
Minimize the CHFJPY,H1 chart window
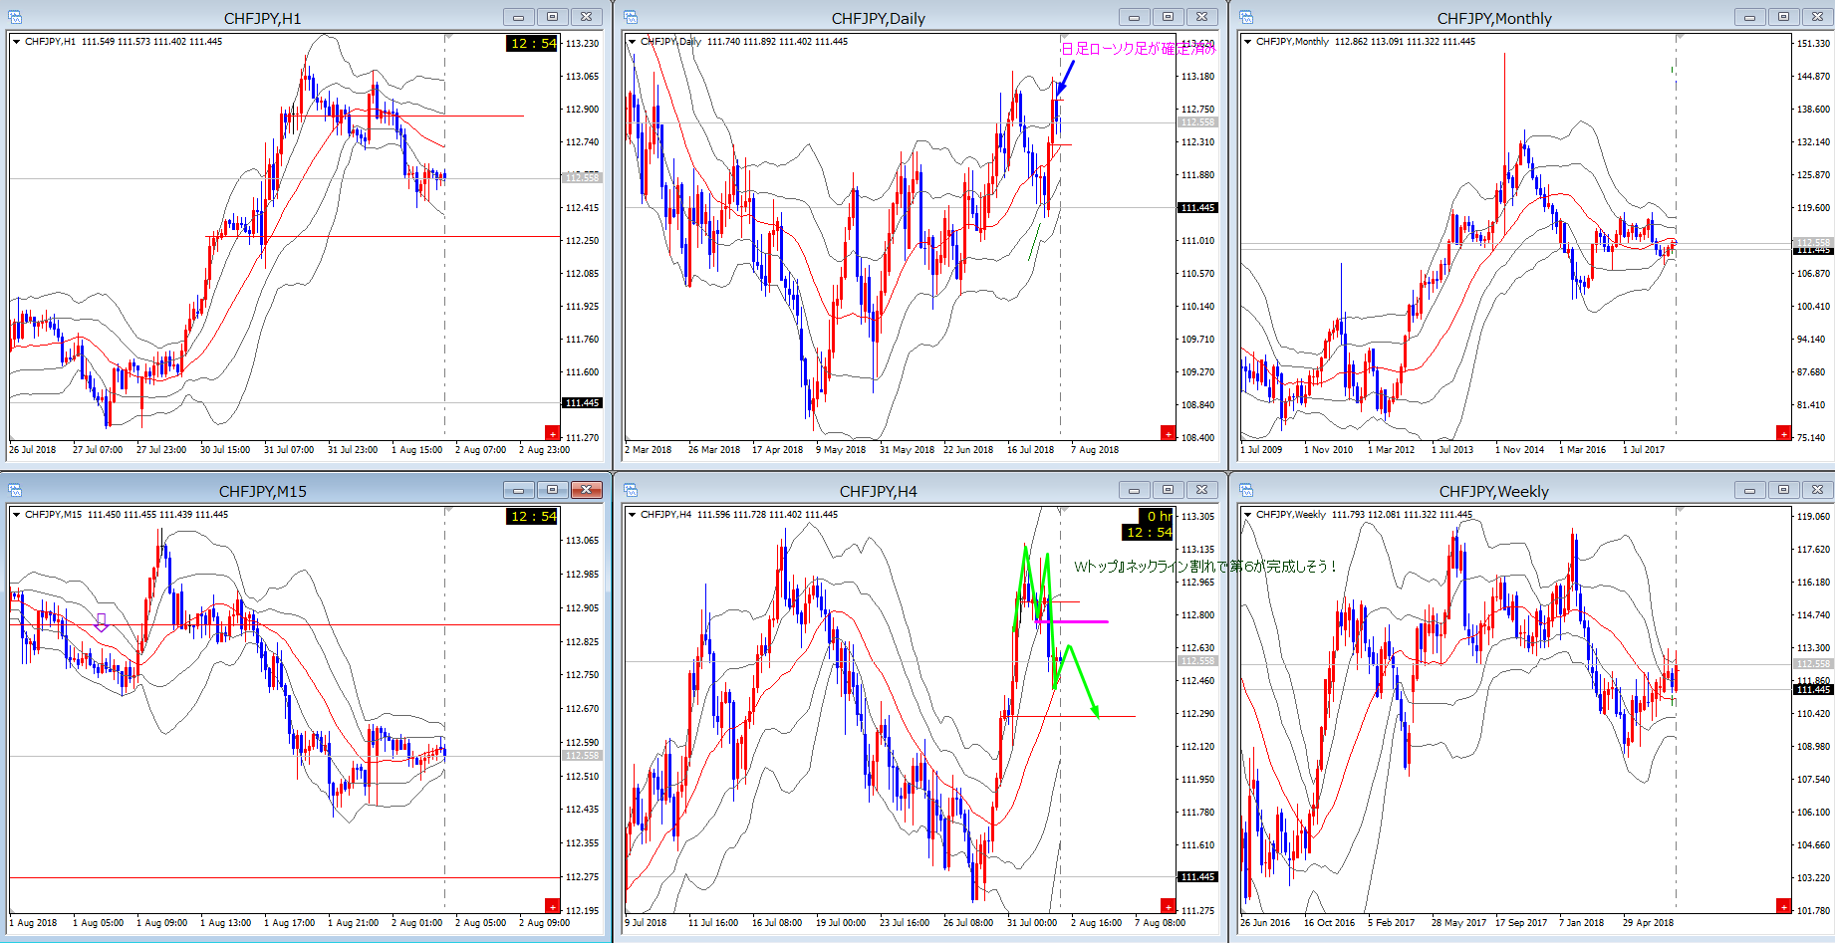pyautogui.click(x=518, y=17)
